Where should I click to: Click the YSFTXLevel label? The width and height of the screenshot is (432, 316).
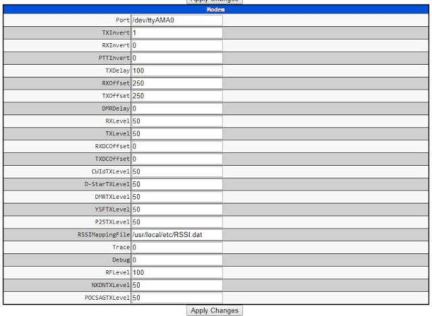[x=112, y=210]
